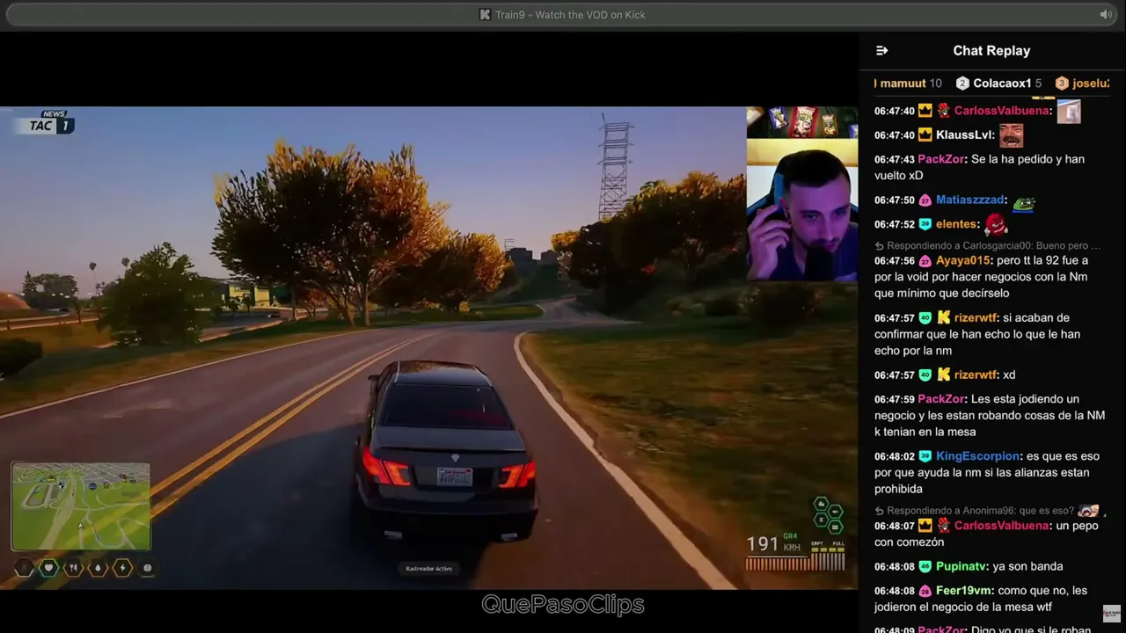Click the laughing face emote in KlaussLvl's message

click(1011, 135)
